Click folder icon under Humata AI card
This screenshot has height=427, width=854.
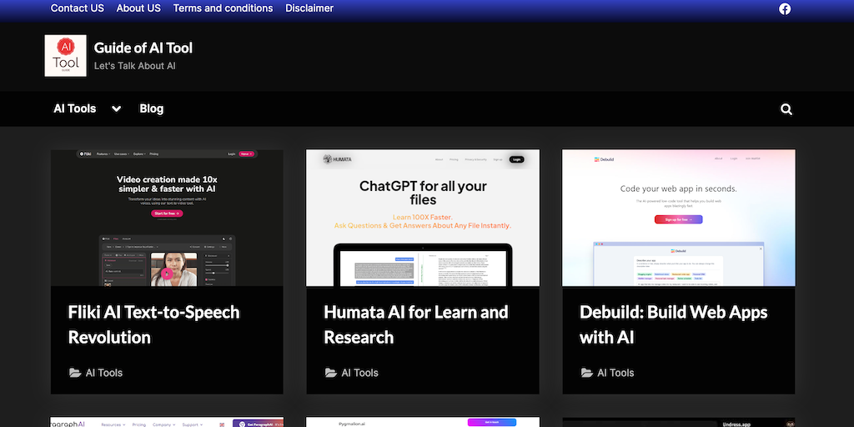click(330, 373)
